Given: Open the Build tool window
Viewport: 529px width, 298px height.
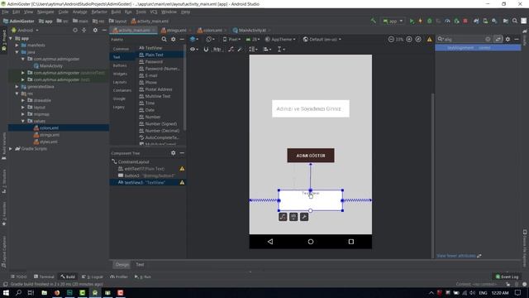Looking at the screenshot, I should (x=68, y=276).
